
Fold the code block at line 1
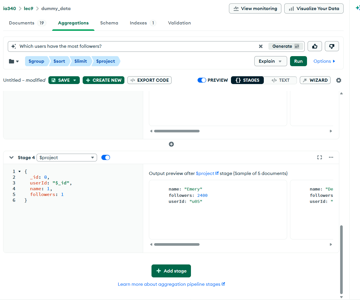20,172
